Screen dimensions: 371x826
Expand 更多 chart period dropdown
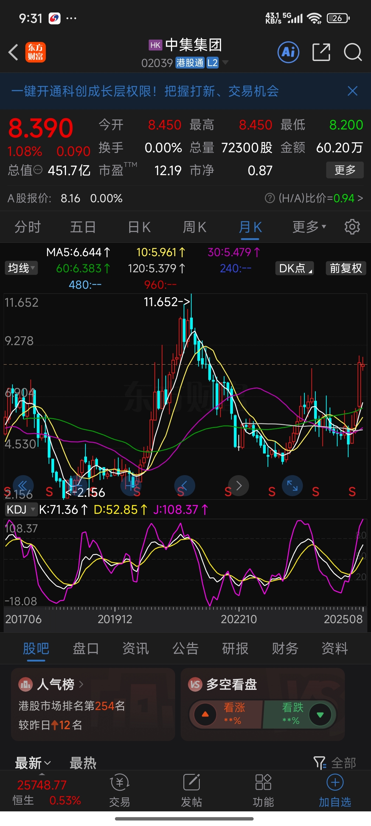[309, 227]
